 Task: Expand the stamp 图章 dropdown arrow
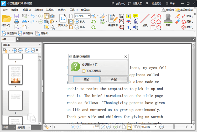pos(168,28)
